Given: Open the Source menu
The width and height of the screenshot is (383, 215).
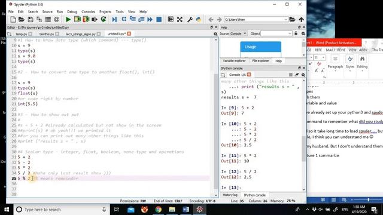Looking at the screenshot, I should pyautogui.click(x=47, y=12).
